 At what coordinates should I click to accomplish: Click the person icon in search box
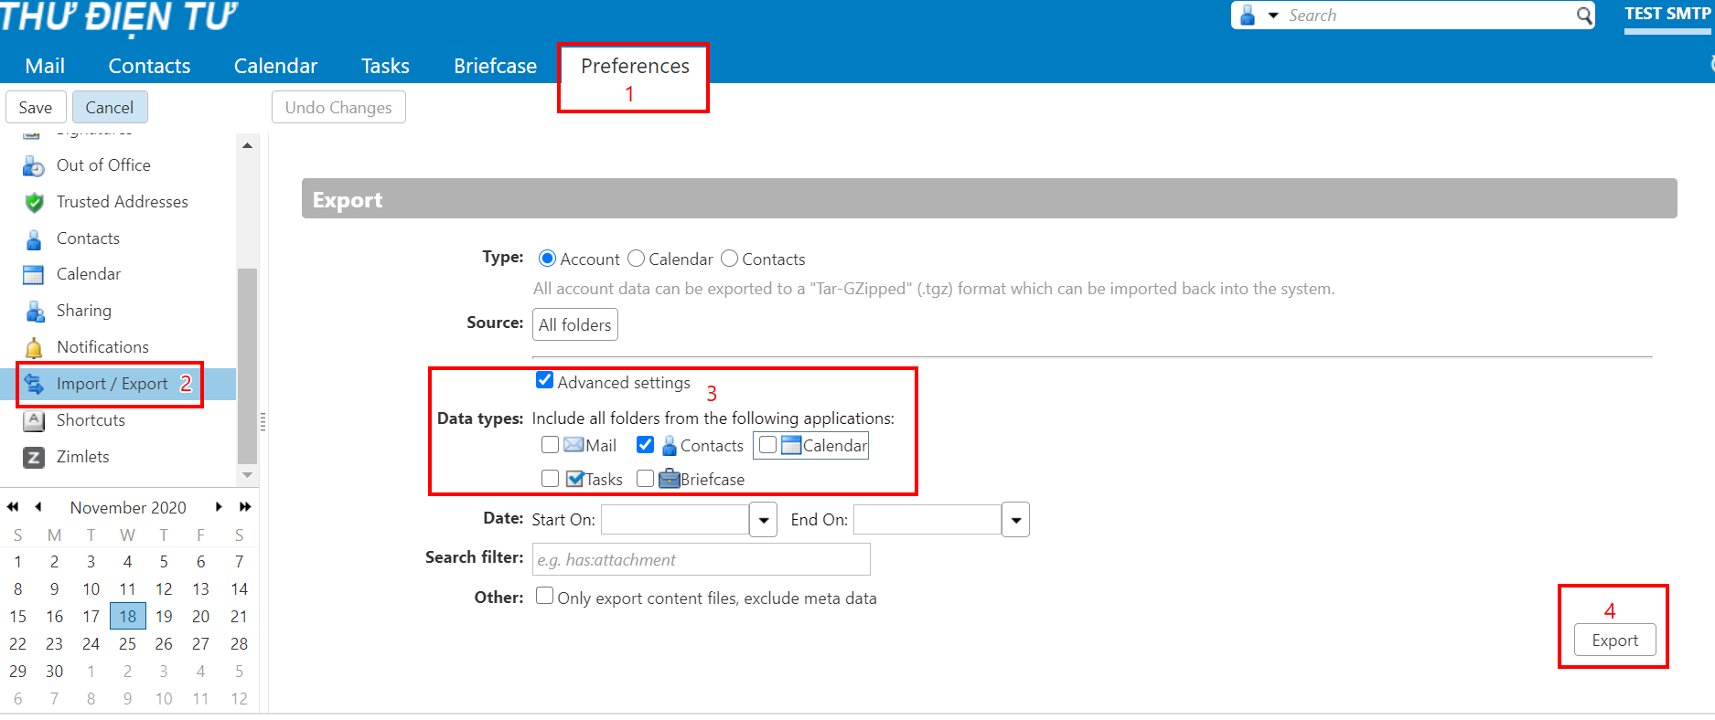[1248, 15]
